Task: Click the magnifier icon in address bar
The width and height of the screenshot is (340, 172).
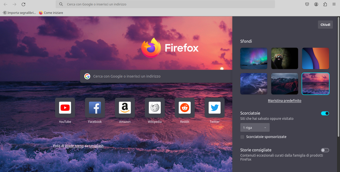Action: [61, 4]
